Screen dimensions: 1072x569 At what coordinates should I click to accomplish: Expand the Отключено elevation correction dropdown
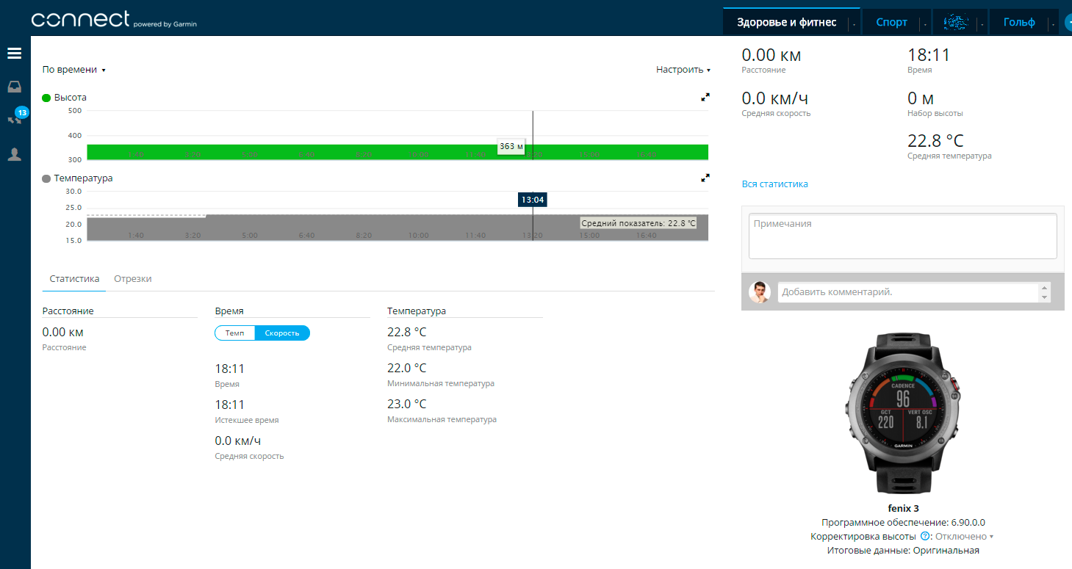pyautogui.click(x=964, y=537)
